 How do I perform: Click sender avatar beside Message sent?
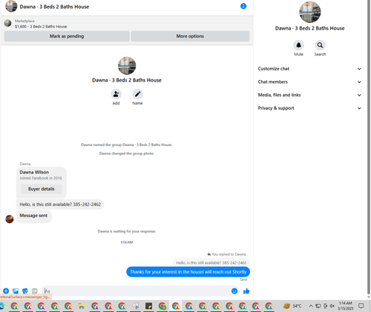[10, 219]
